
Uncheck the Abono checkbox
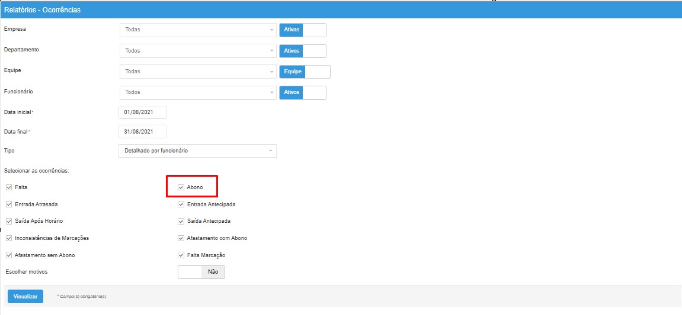click(181, 187)
